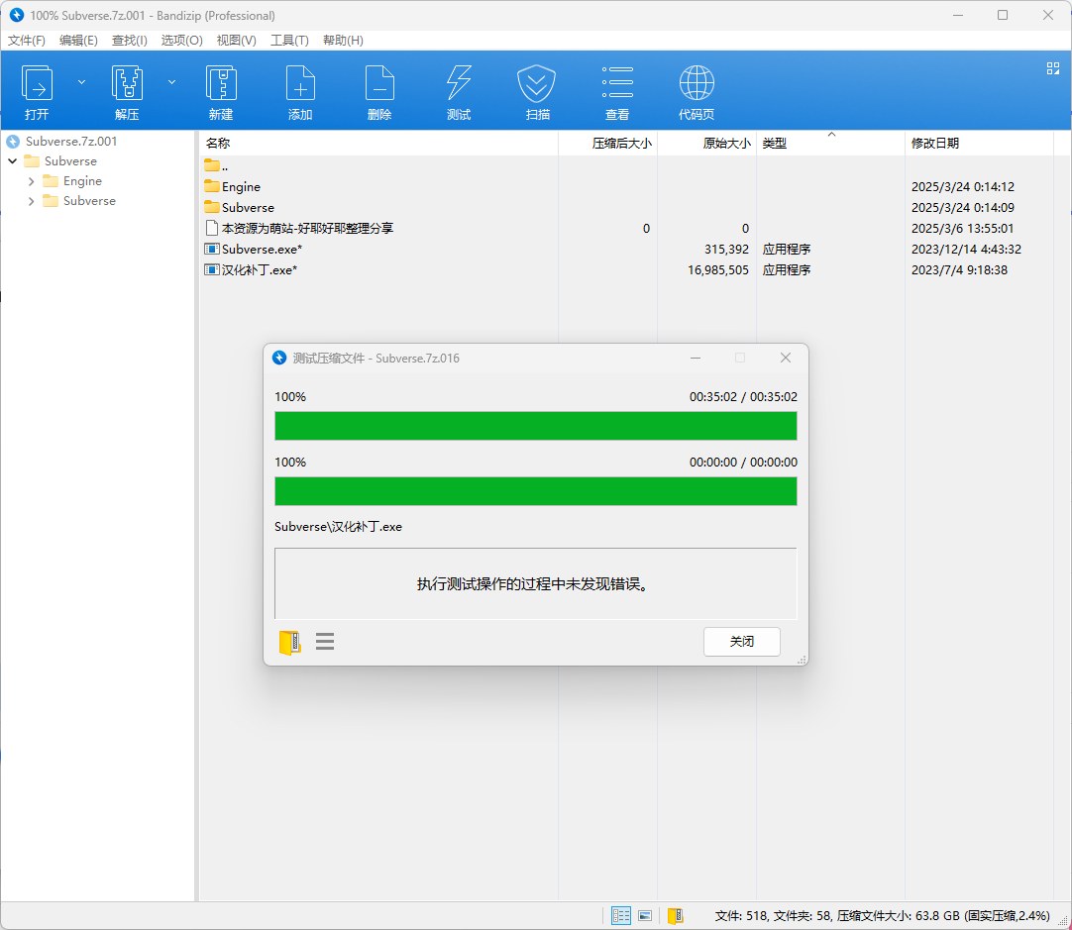Open the folder icon in test dialog
Viewport: 1072px width, 930px height.
(x=290, y=642)
